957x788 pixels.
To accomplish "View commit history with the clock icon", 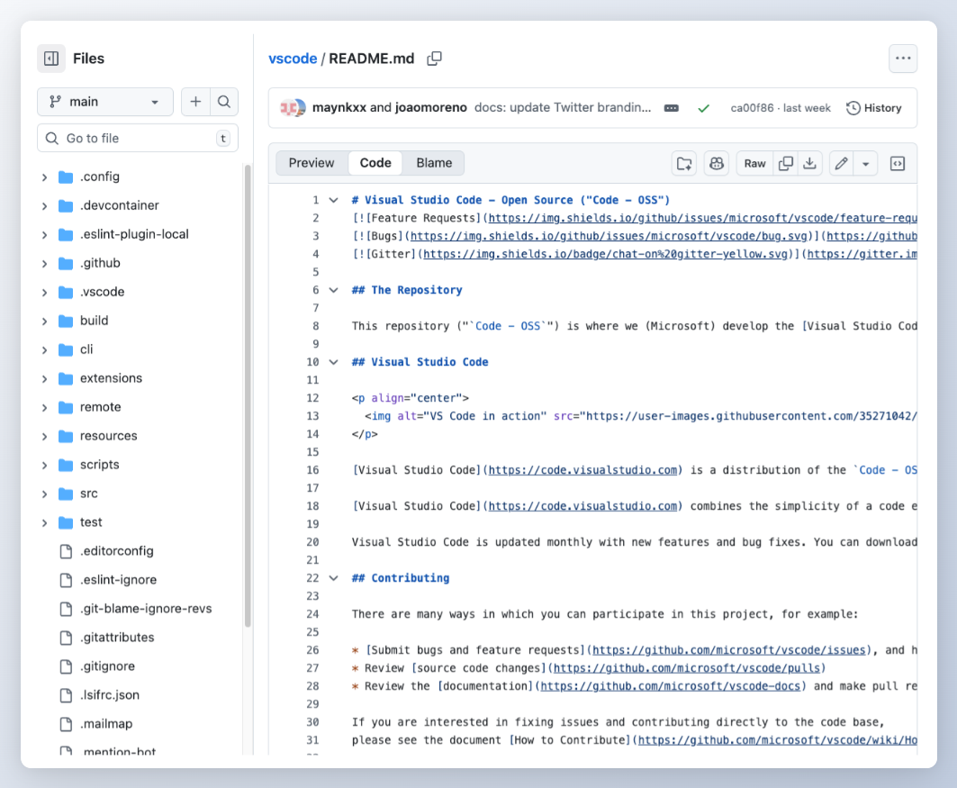I will (872, 107).
